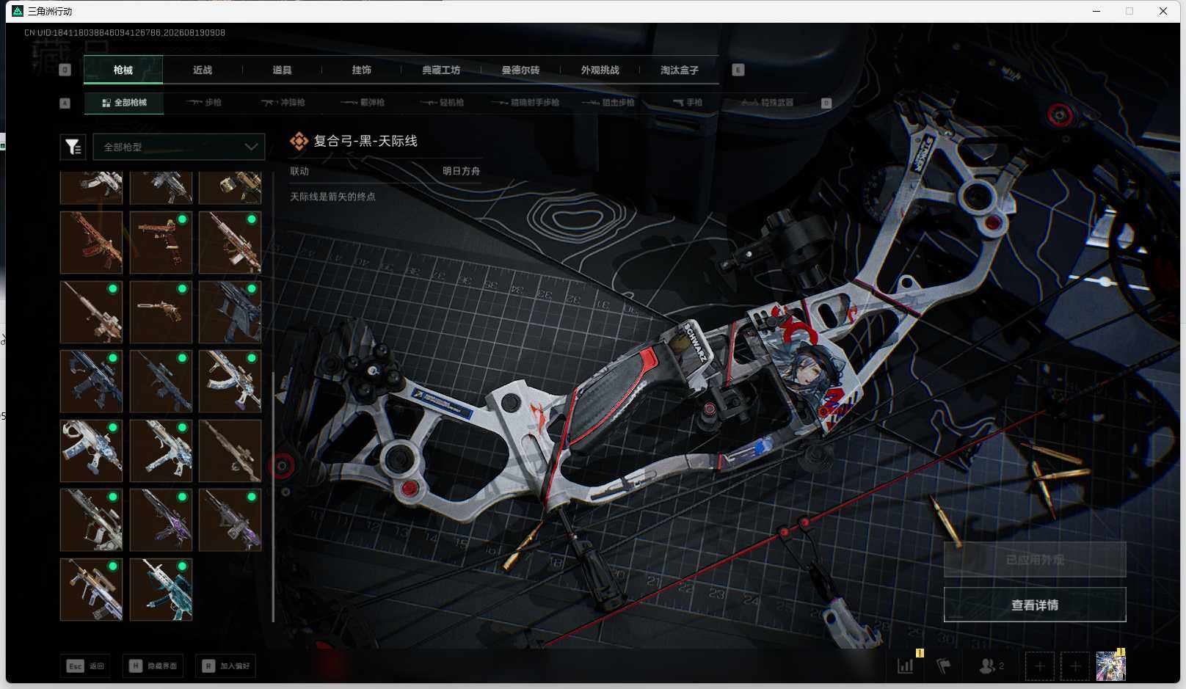Select the teal and white rifle skin thumbnail
Screen dimensions: 1186x689
point(161,589)
